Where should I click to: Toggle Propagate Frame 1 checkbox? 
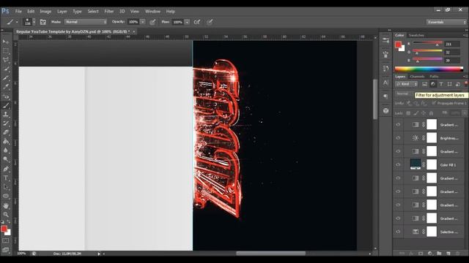(x=434, y=103)
